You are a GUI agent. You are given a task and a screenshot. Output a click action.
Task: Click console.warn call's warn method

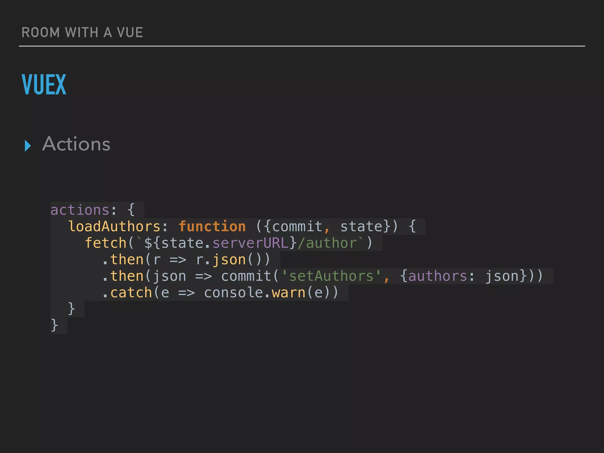288,293
